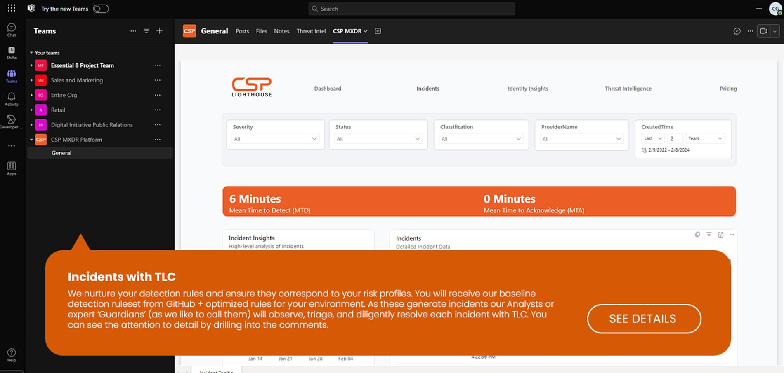Open more options for CSP MXDR Platform
784x373 pixels.
(158, 140)
